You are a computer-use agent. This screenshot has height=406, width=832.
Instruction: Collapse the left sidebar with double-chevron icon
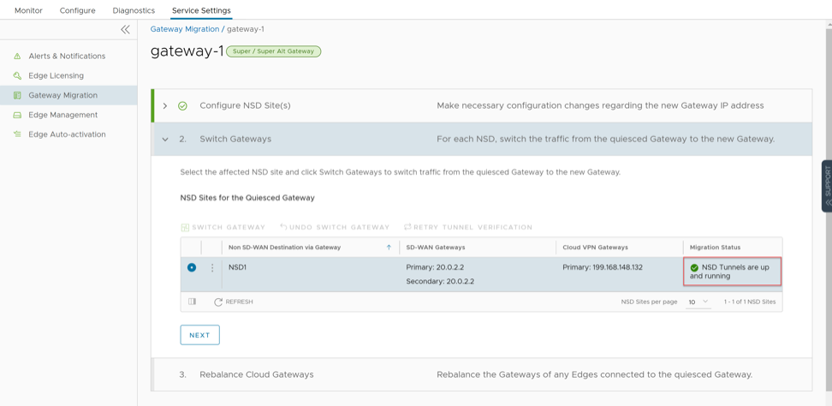tap(125, 30)
